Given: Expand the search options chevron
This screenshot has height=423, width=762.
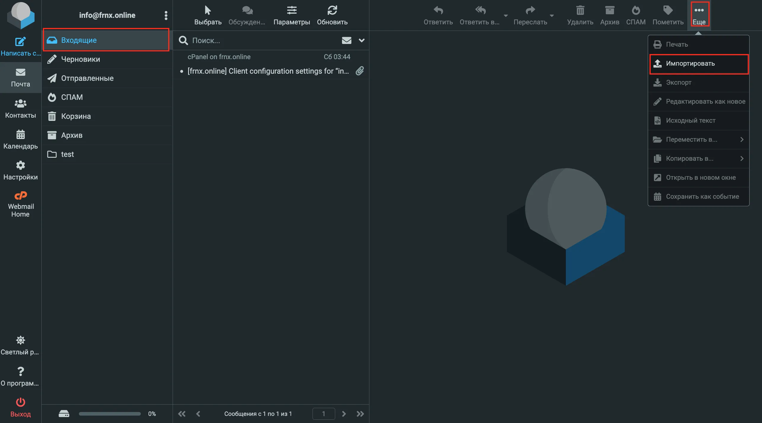Looking at the screenshot, I should coord(362,40).
